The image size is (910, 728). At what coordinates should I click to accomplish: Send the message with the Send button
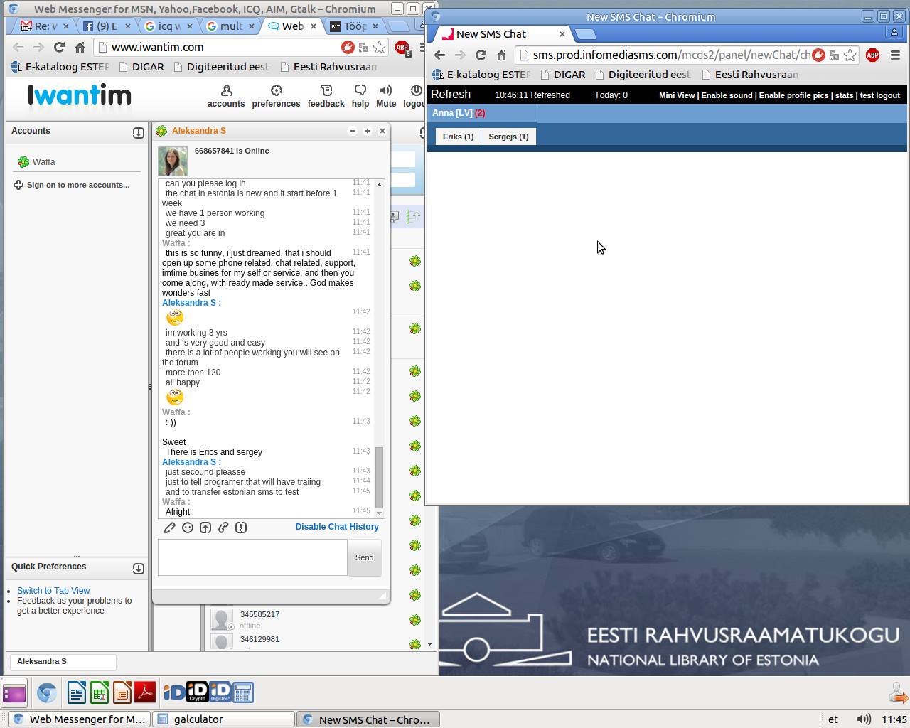point(364,557)
